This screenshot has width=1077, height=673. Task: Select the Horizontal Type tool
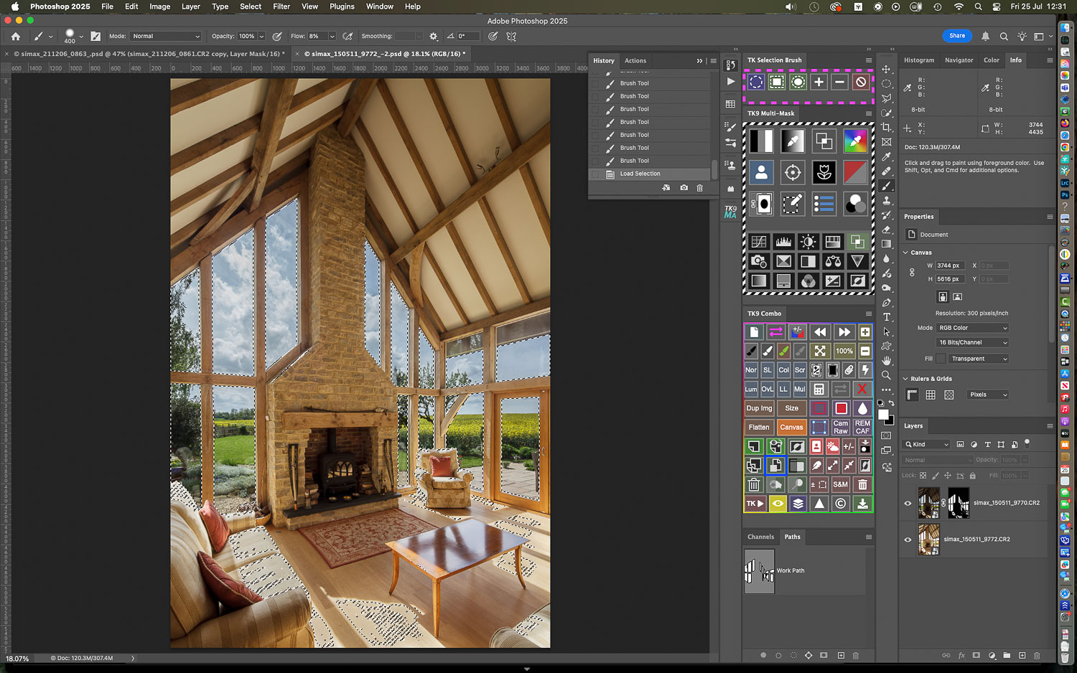coord(887,317)
